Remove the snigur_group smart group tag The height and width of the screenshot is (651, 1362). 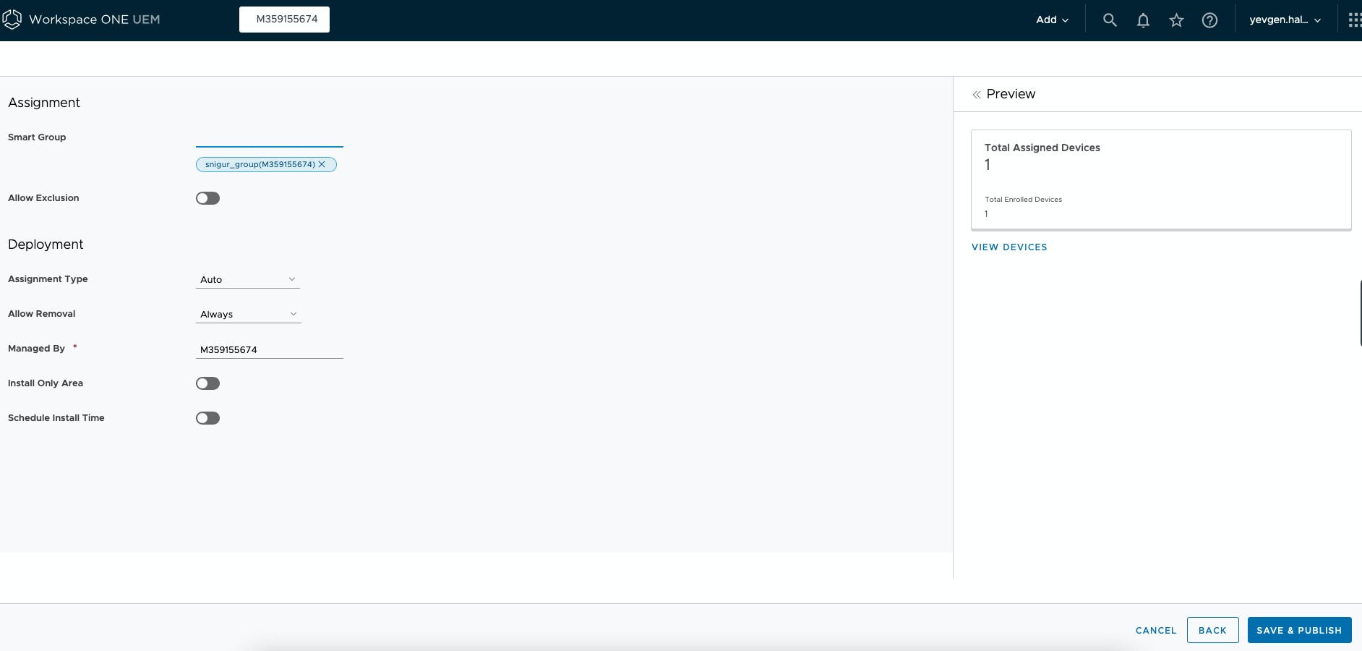(x=322, y=164)
